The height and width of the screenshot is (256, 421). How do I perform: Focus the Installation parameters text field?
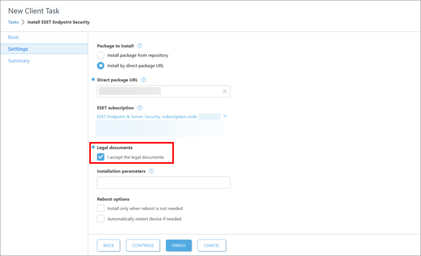pos(164,182)
